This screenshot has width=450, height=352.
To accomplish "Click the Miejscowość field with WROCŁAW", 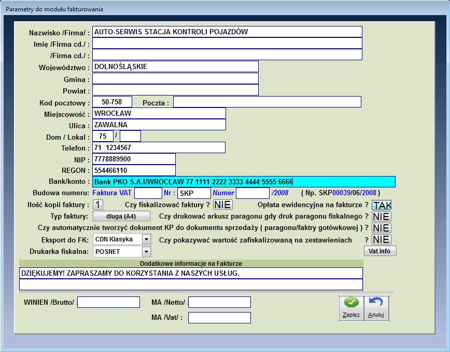I will tap(159, 113).
